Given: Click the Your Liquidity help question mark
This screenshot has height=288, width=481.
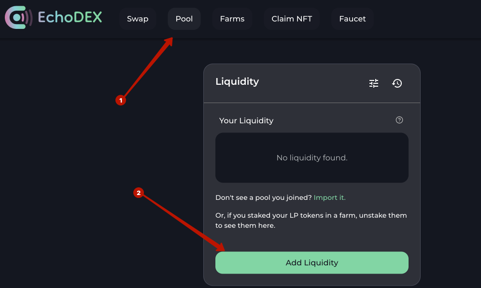Looking at the screenshot, I should coord(399,120).
